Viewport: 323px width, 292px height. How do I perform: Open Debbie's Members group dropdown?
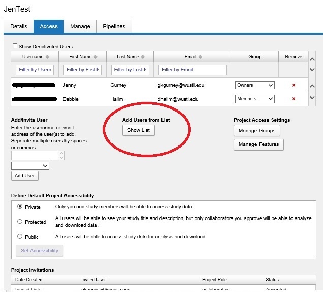pyautogui.click(x=254, y=99)
